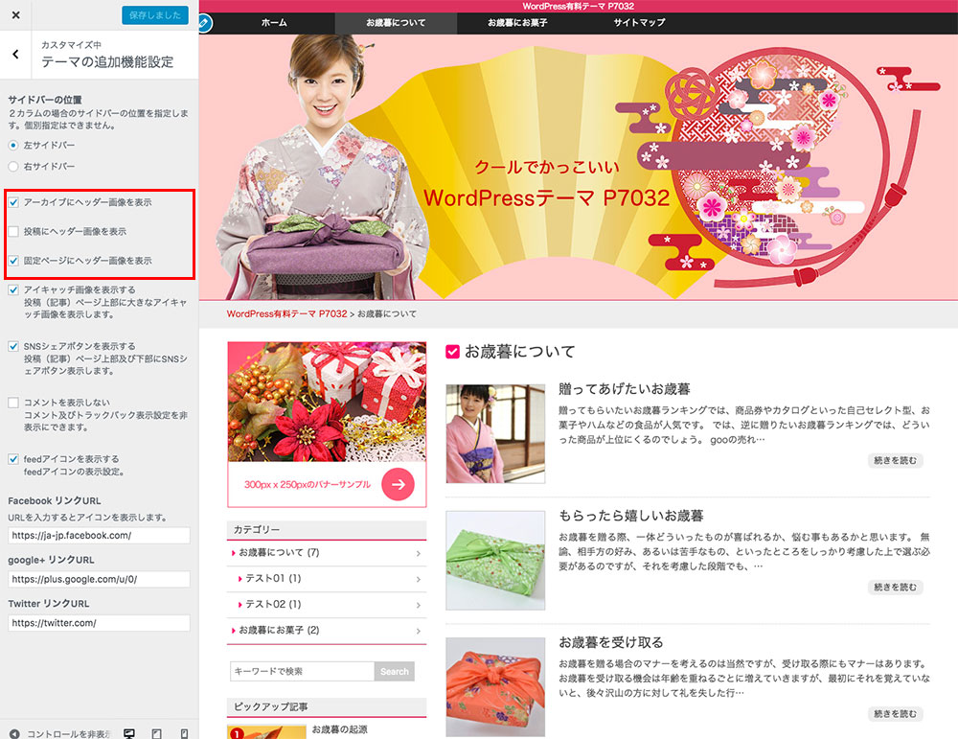Click 続きを読む for お歳暮を受け取る
Viewport: 958px width, 739px height.
click(895, 713)
